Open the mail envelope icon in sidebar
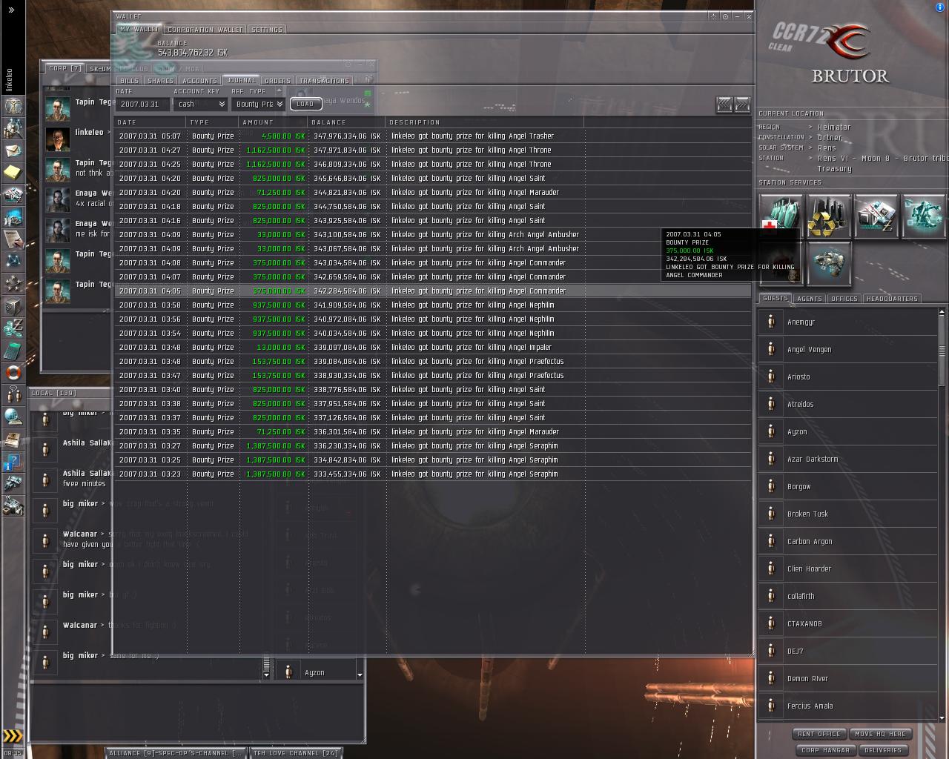This screenshot has height=759, width=949. click(13, 150)
